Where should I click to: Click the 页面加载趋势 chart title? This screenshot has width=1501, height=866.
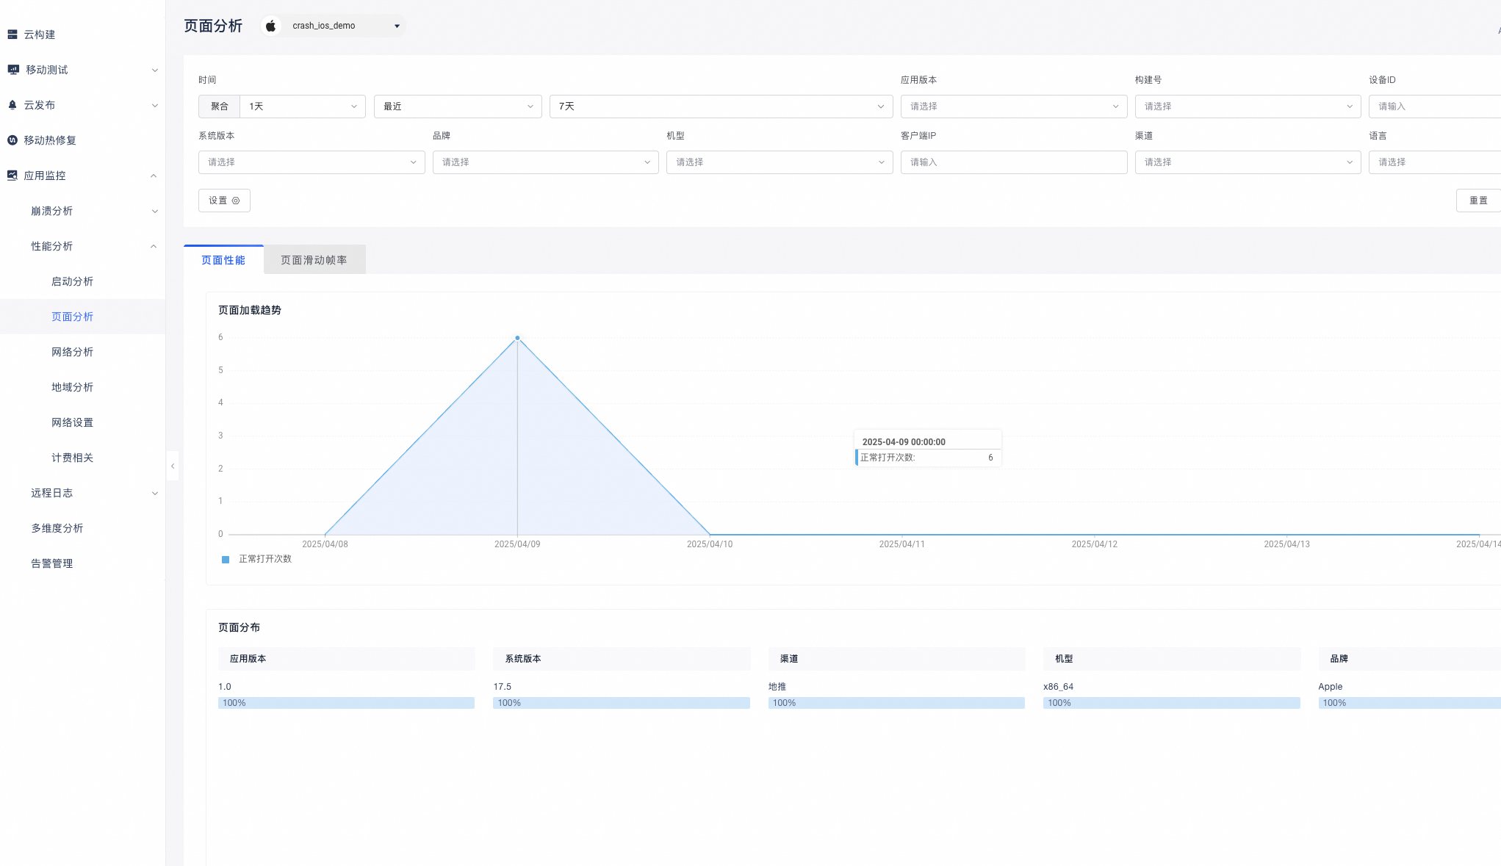click(250, 310)
